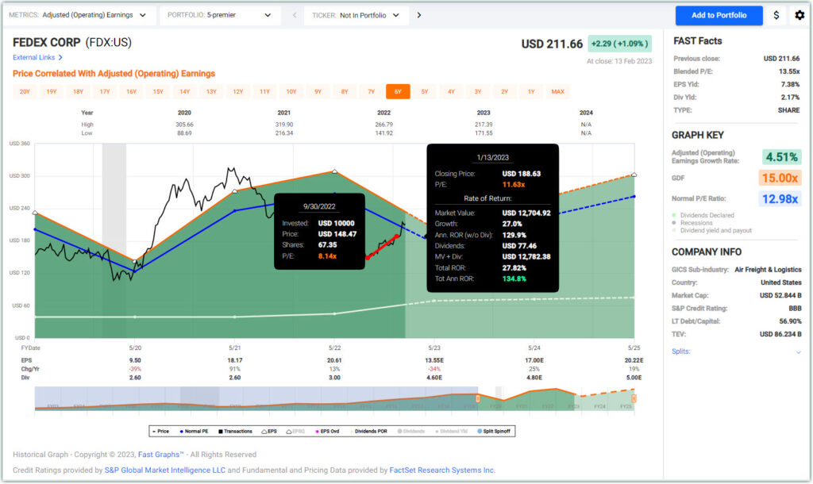Open External Links
Image resolution: width=813 pixels, height=484 pixels.
(37, 57)
